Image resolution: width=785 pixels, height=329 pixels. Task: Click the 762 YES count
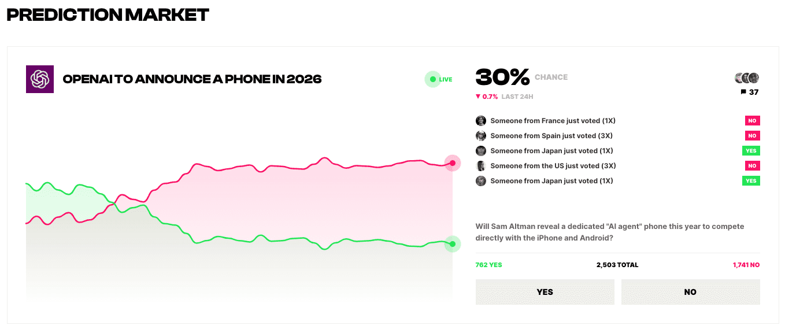coord(489,265)
